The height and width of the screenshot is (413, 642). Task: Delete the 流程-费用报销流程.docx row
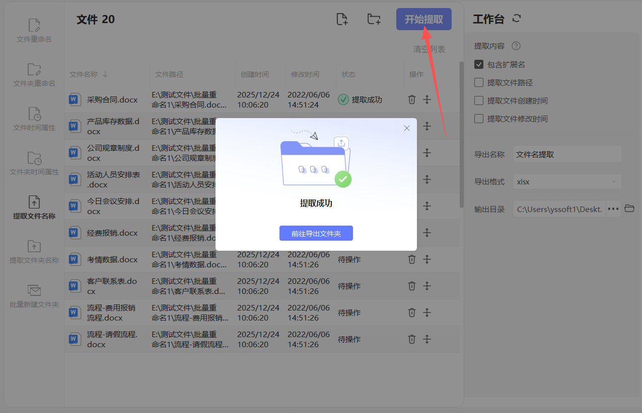[x=411, y=313]
